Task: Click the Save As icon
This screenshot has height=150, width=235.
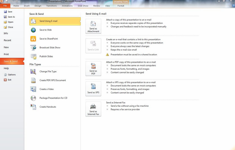Action: (x=5, y=17)
